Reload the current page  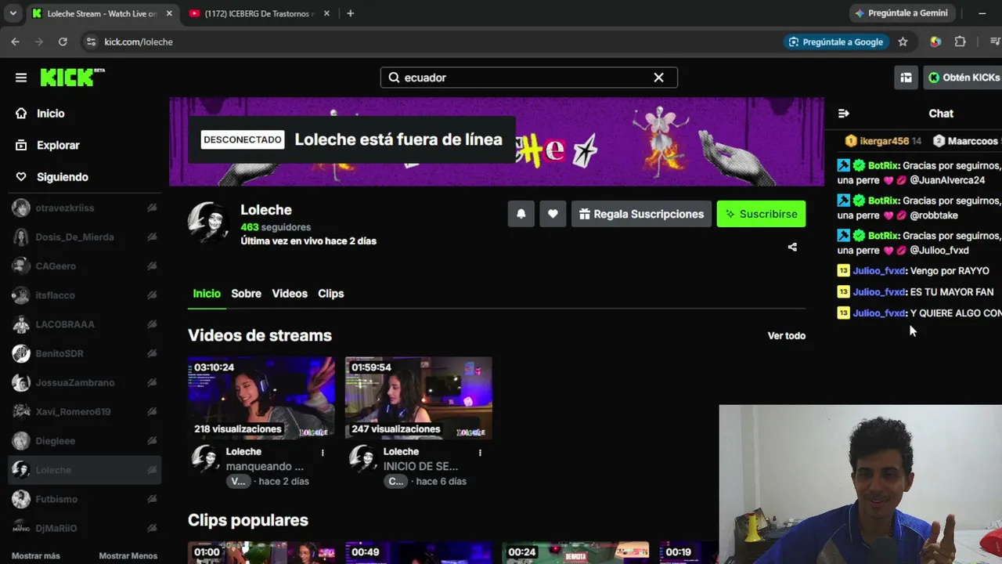click(63, 42)
